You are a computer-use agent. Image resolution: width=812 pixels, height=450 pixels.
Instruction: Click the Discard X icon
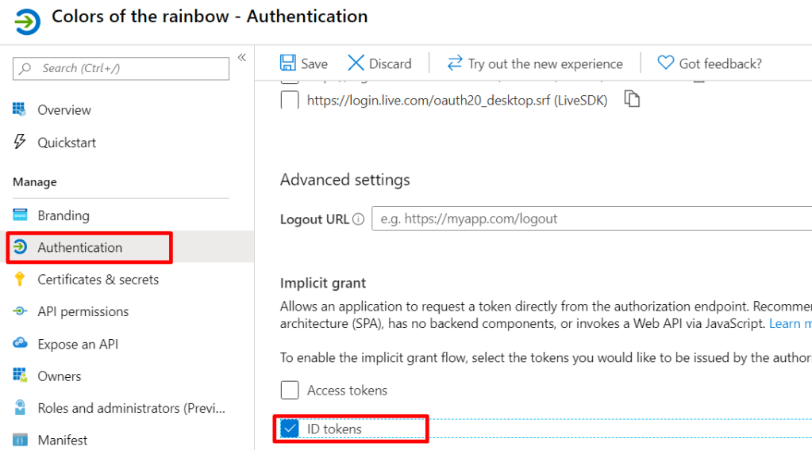tap(356, 63)
